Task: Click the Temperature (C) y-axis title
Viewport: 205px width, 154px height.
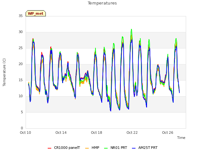Action: point(4,72)
